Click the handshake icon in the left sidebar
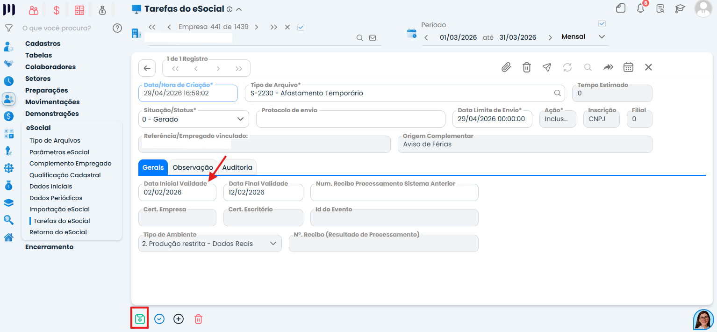The width and height of the screenshot is (717, 332). (x=8, y=64)
